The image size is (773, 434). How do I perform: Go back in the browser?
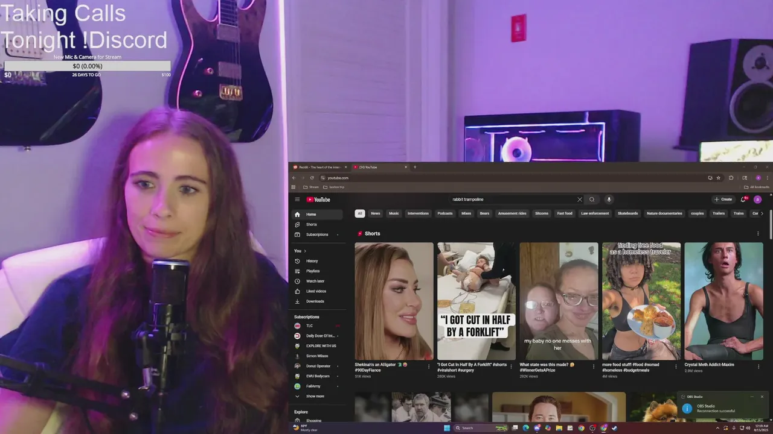(294, 178)
